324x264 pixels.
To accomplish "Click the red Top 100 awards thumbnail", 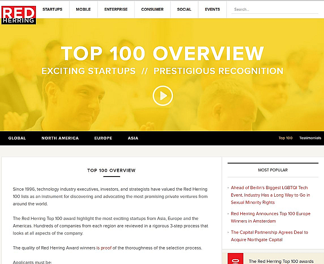I will [x=236, y=258].
